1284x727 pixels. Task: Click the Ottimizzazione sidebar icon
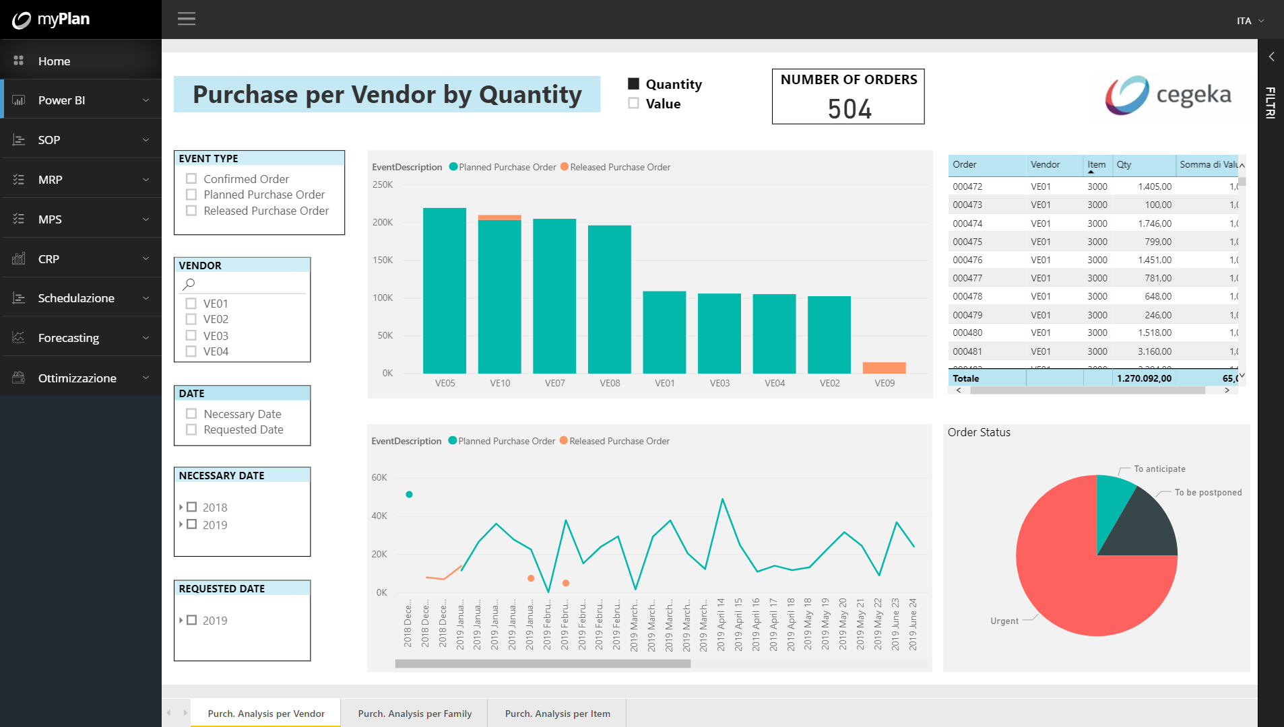19,378
